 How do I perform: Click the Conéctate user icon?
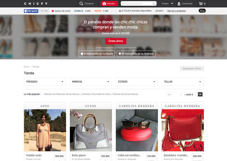pos(179,4)
